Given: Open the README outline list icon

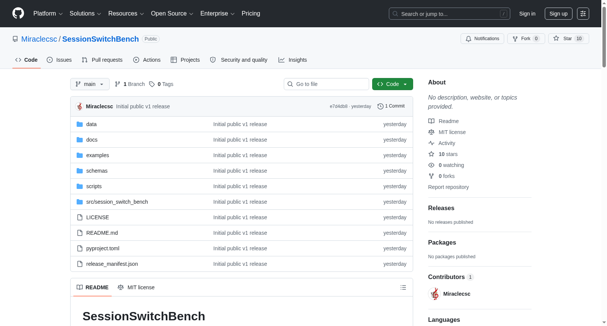Looking at the screenshot, I should [x=403, y=287].
